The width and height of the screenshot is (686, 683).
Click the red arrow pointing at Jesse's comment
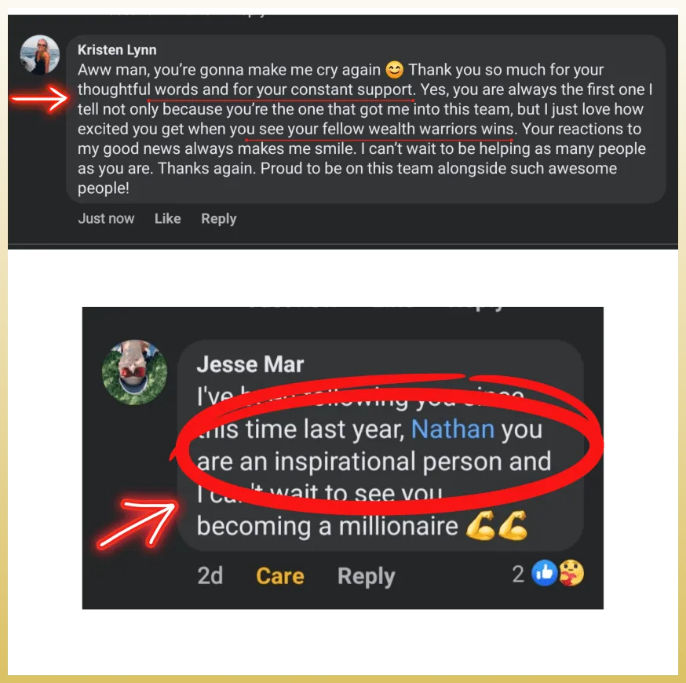point(137,523)
